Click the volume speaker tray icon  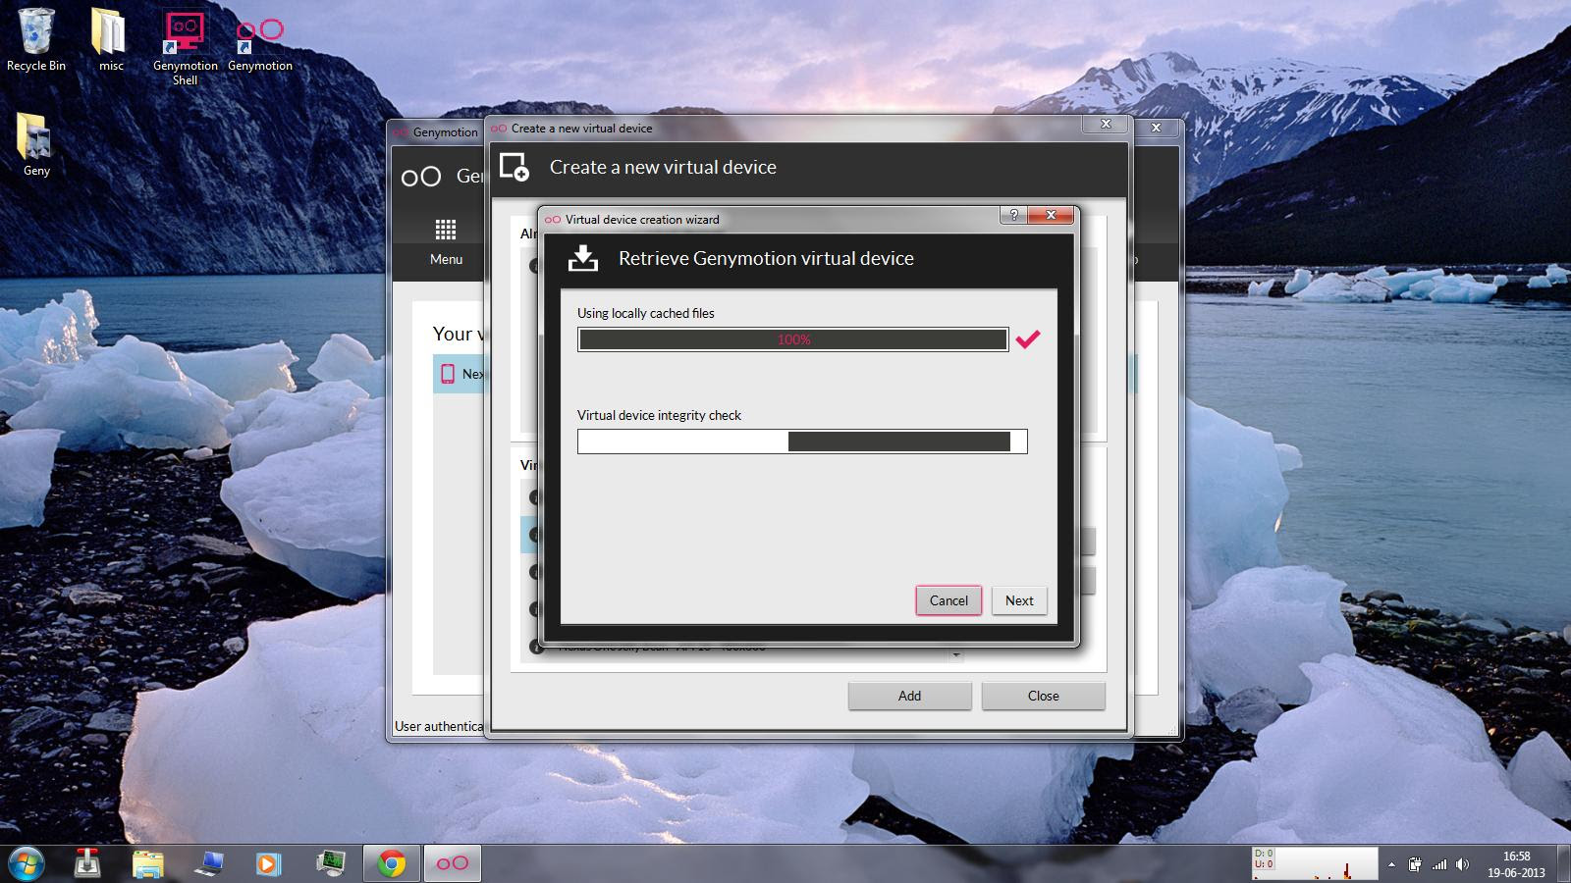pos(1463,864)
